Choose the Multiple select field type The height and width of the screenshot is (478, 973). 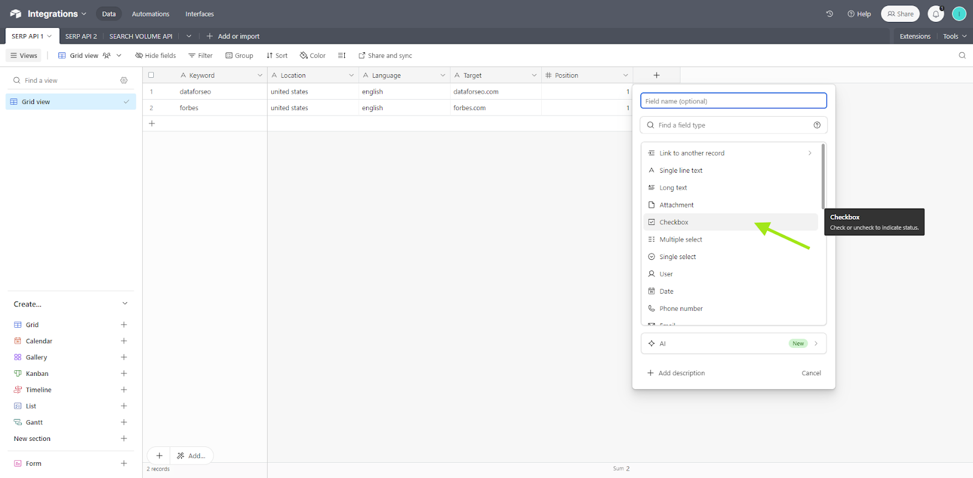point(730,240)
